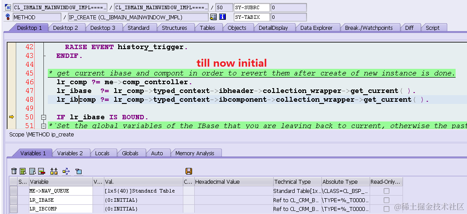Toggle Read-Only checkbox for LR_IBCOMP

point(386,209)
